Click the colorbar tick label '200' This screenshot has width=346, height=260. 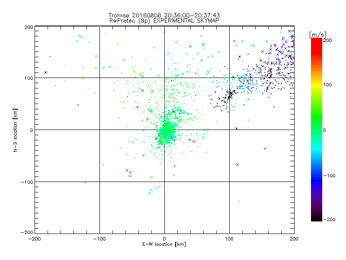coord(327,40)
